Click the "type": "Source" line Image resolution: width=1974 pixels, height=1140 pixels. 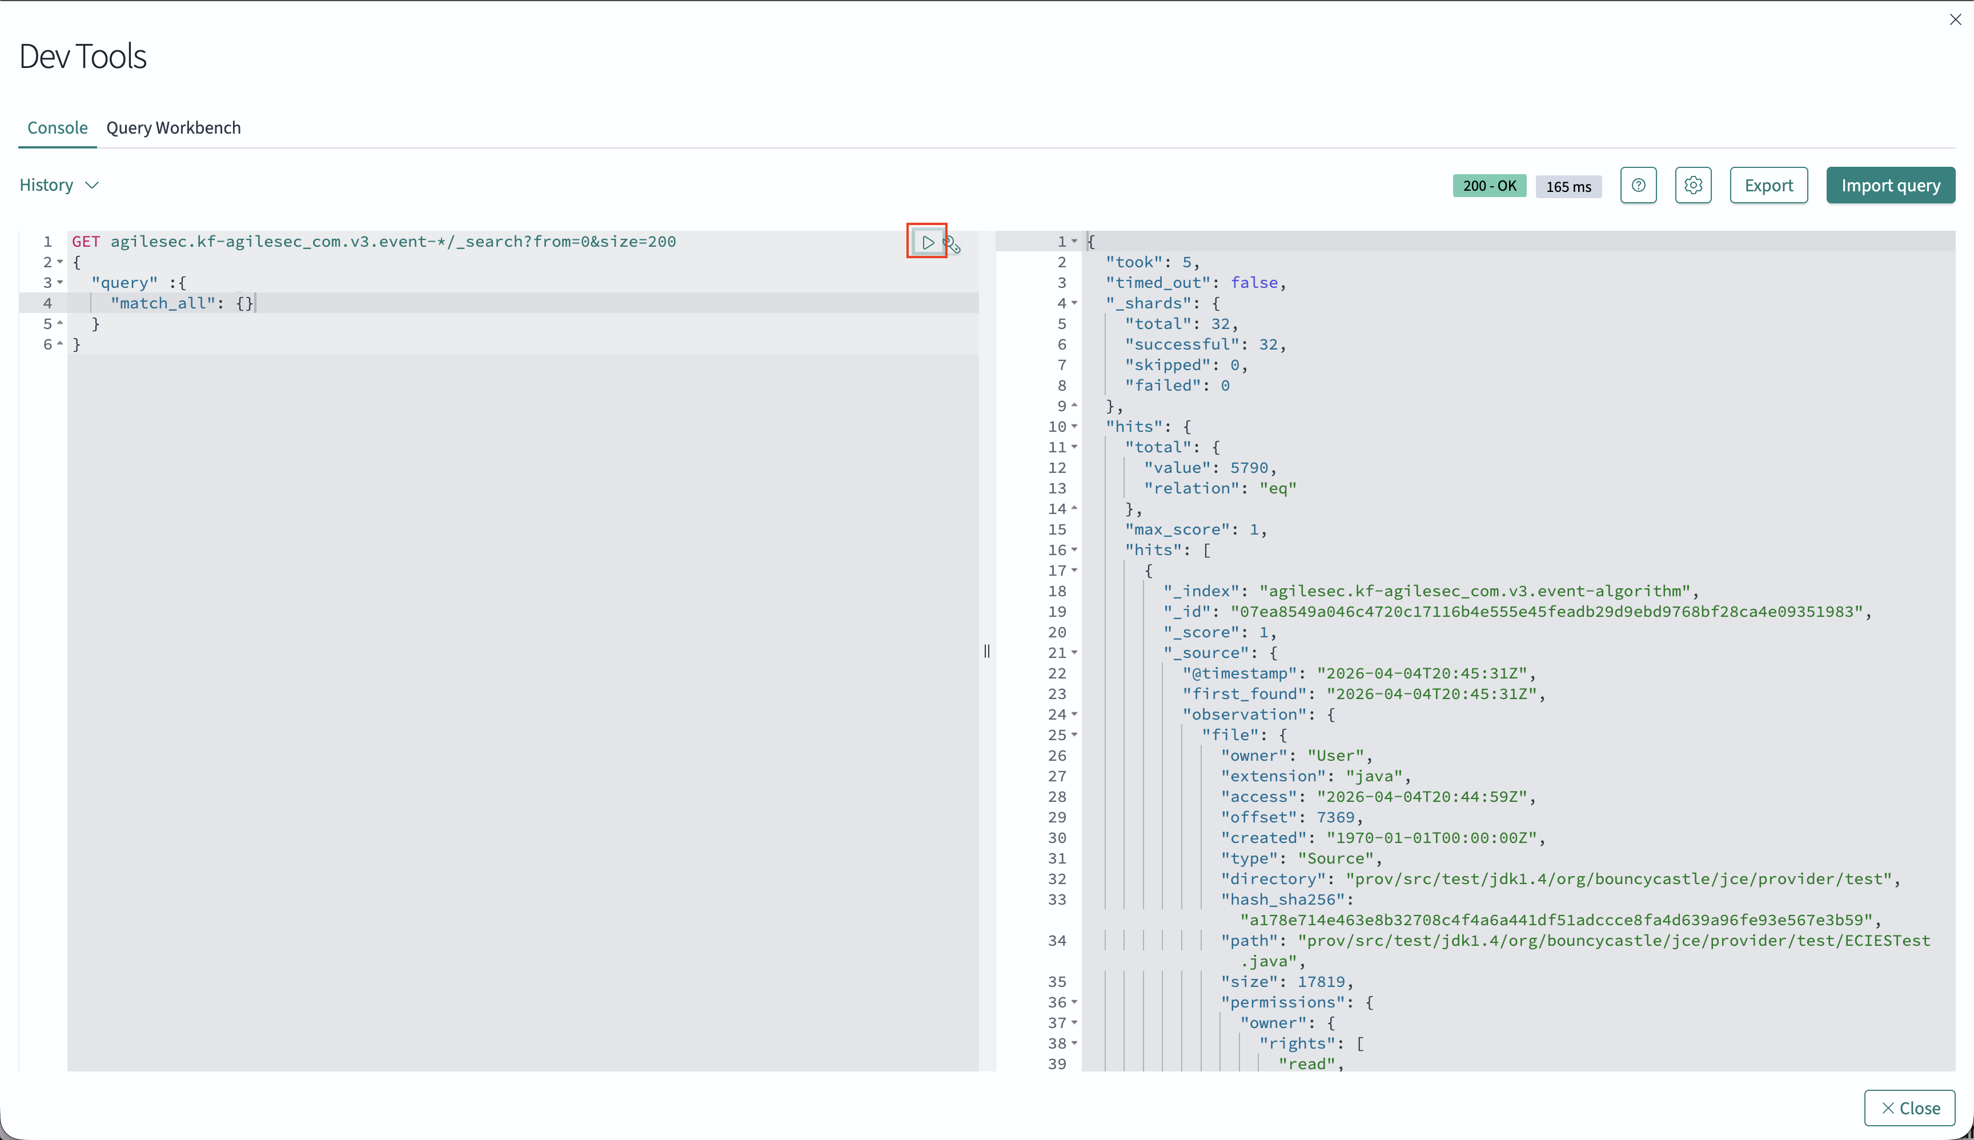pyautogui.click(x=1301, y=858)
